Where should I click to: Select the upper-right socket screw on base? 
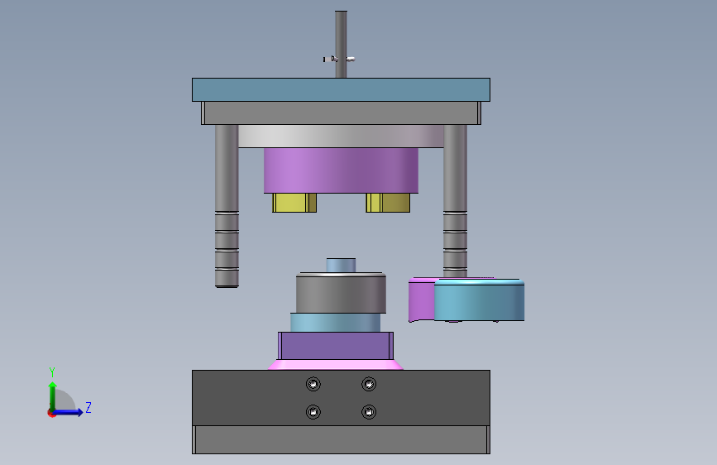coord(369,384)
